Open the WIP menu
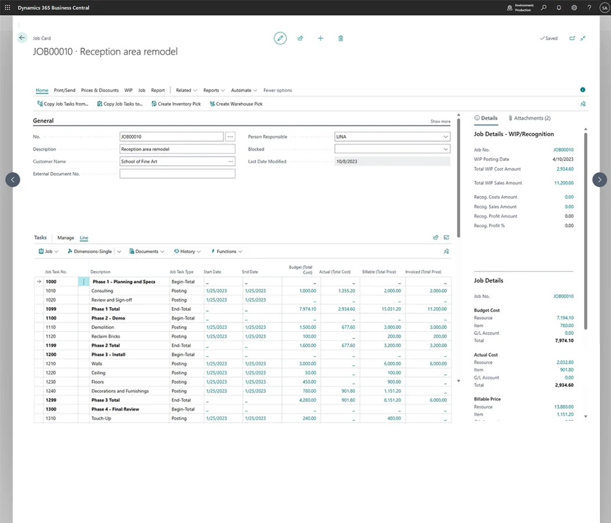The image size is (611, 523). click(128, 90)
